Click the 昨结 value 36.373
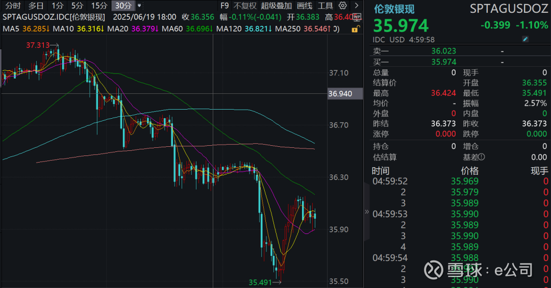Image resolution: width=551 pixels, height=288 pixels. (443, 124)
